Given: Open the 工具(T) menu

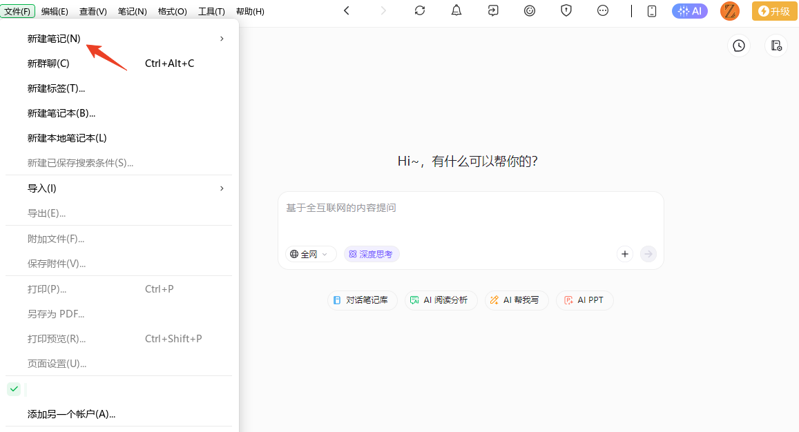Looking at the screenshot, I should tap(211, 11).
